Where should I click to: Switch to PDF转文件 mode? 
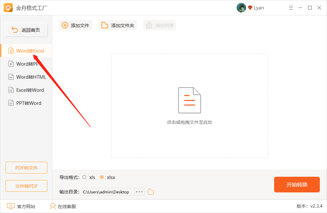[26, 168]
